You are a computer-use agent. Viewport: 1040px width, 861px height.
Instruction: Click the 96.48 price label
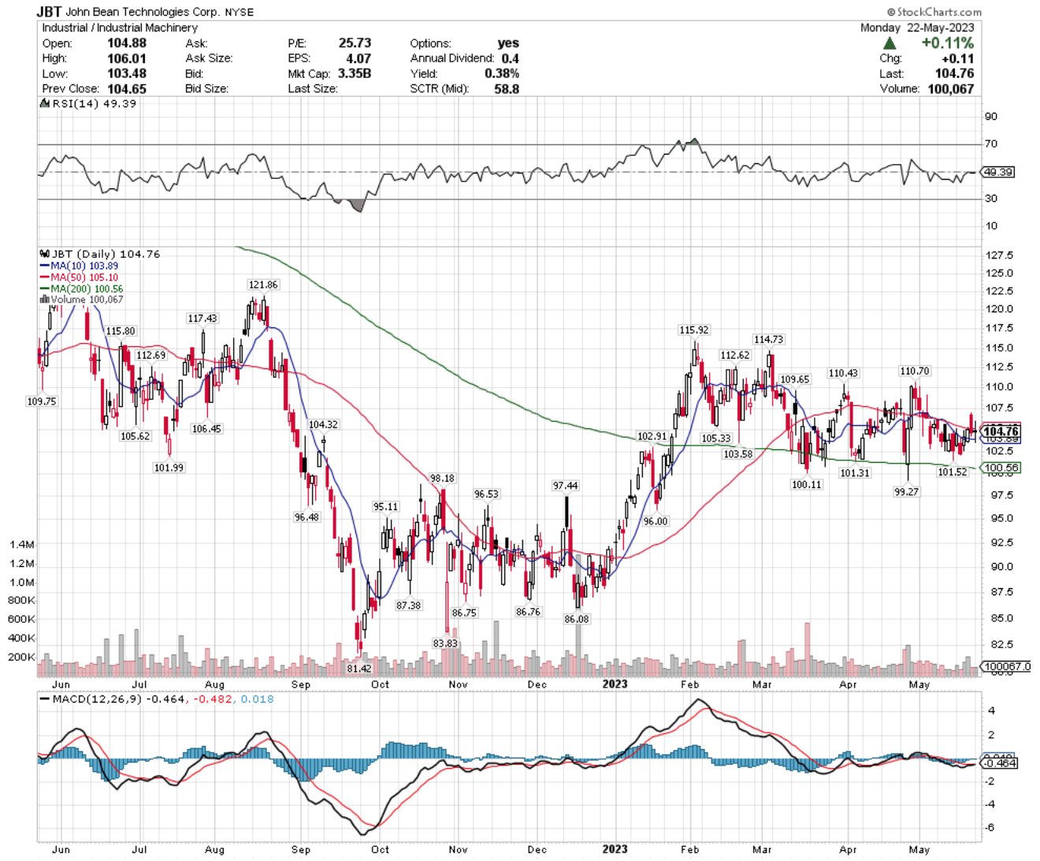[x=306, y=517]
